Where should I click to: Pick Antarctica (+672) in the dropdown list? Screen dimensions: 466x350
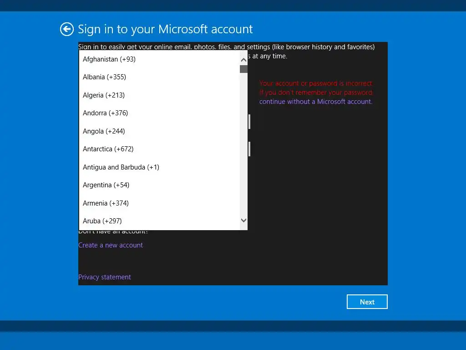coord(159,149)
